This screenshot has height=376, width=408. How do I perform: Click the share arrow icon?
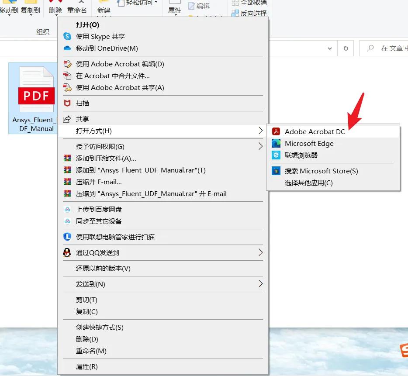coord(67,119)
